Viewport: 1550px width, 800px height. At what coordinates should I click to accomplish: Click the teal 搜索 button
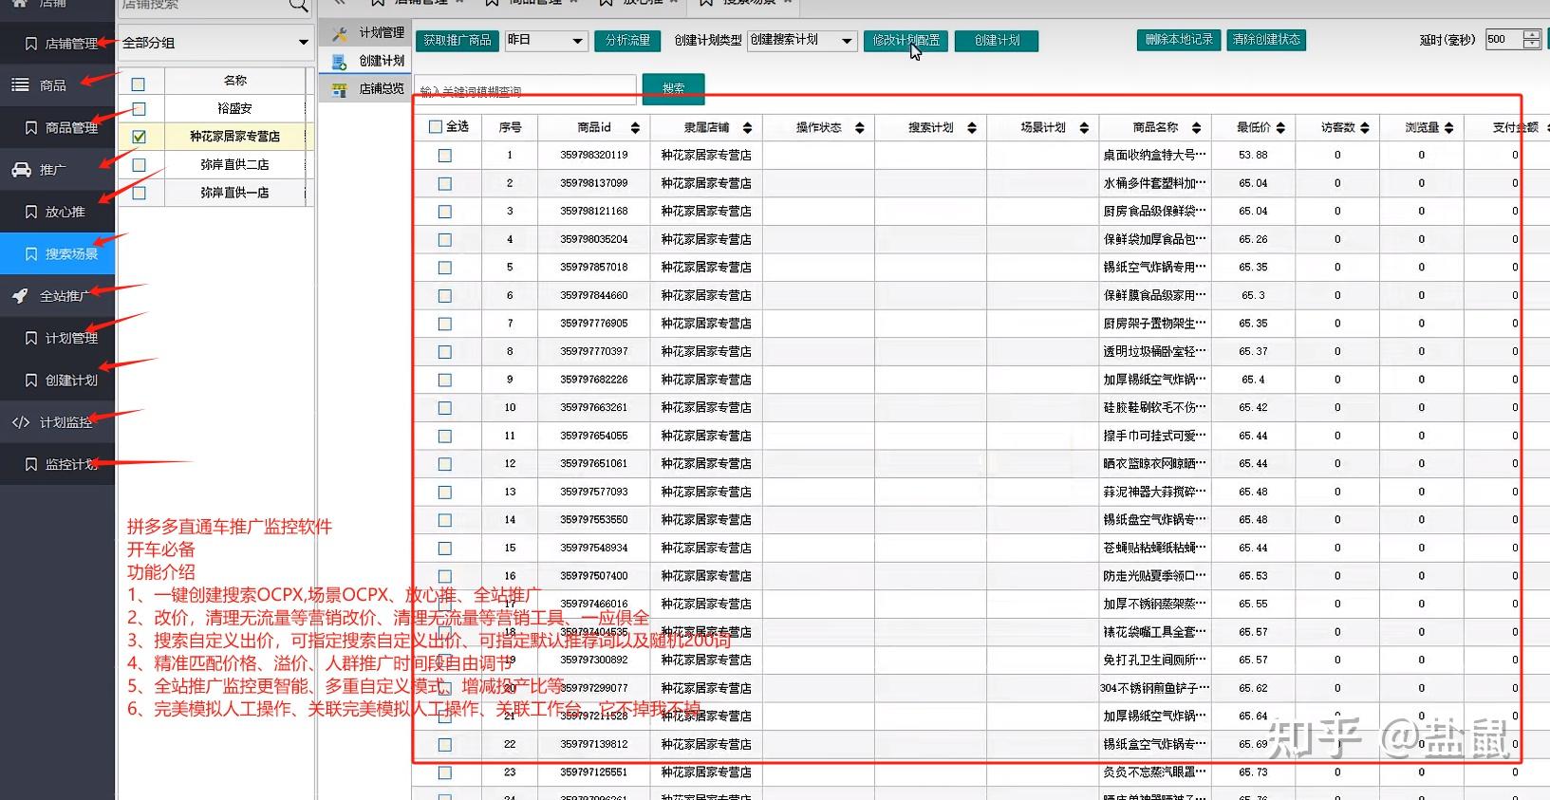[674, 89]
